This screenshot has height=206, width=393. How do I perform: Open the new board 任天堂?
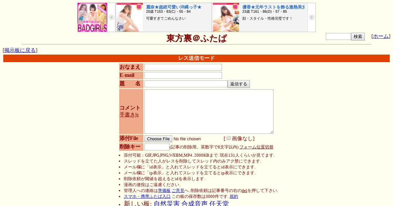pos(219,203)
